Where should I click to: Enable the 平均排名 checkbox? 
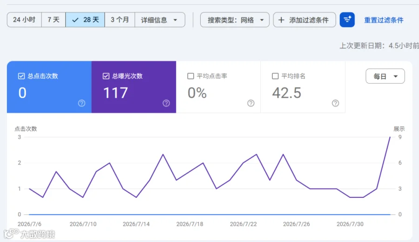(x=275, y=76)
